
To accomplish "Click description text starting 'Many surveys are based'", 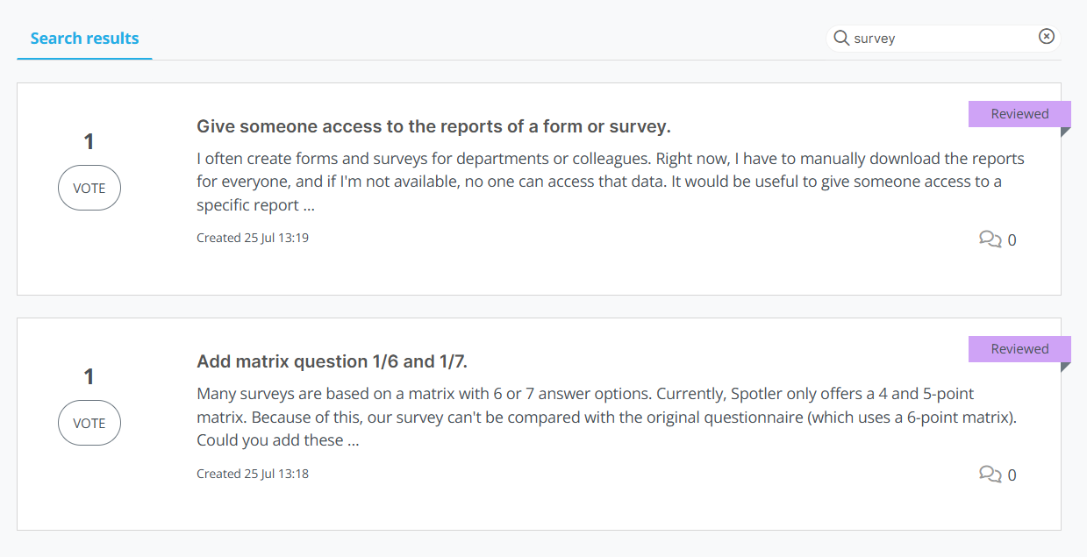I will 605,418.
